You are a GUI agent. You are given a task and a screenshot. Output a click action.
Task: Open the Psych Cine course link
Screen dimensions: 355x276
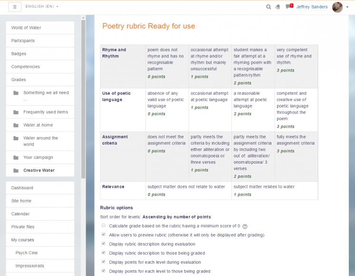point(27,253)
